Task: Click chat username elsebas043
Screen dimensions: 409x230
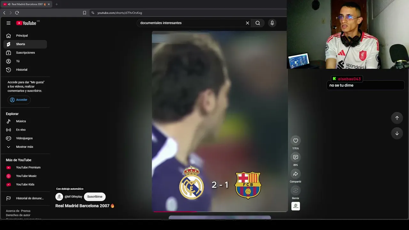Action: [349, 79]
